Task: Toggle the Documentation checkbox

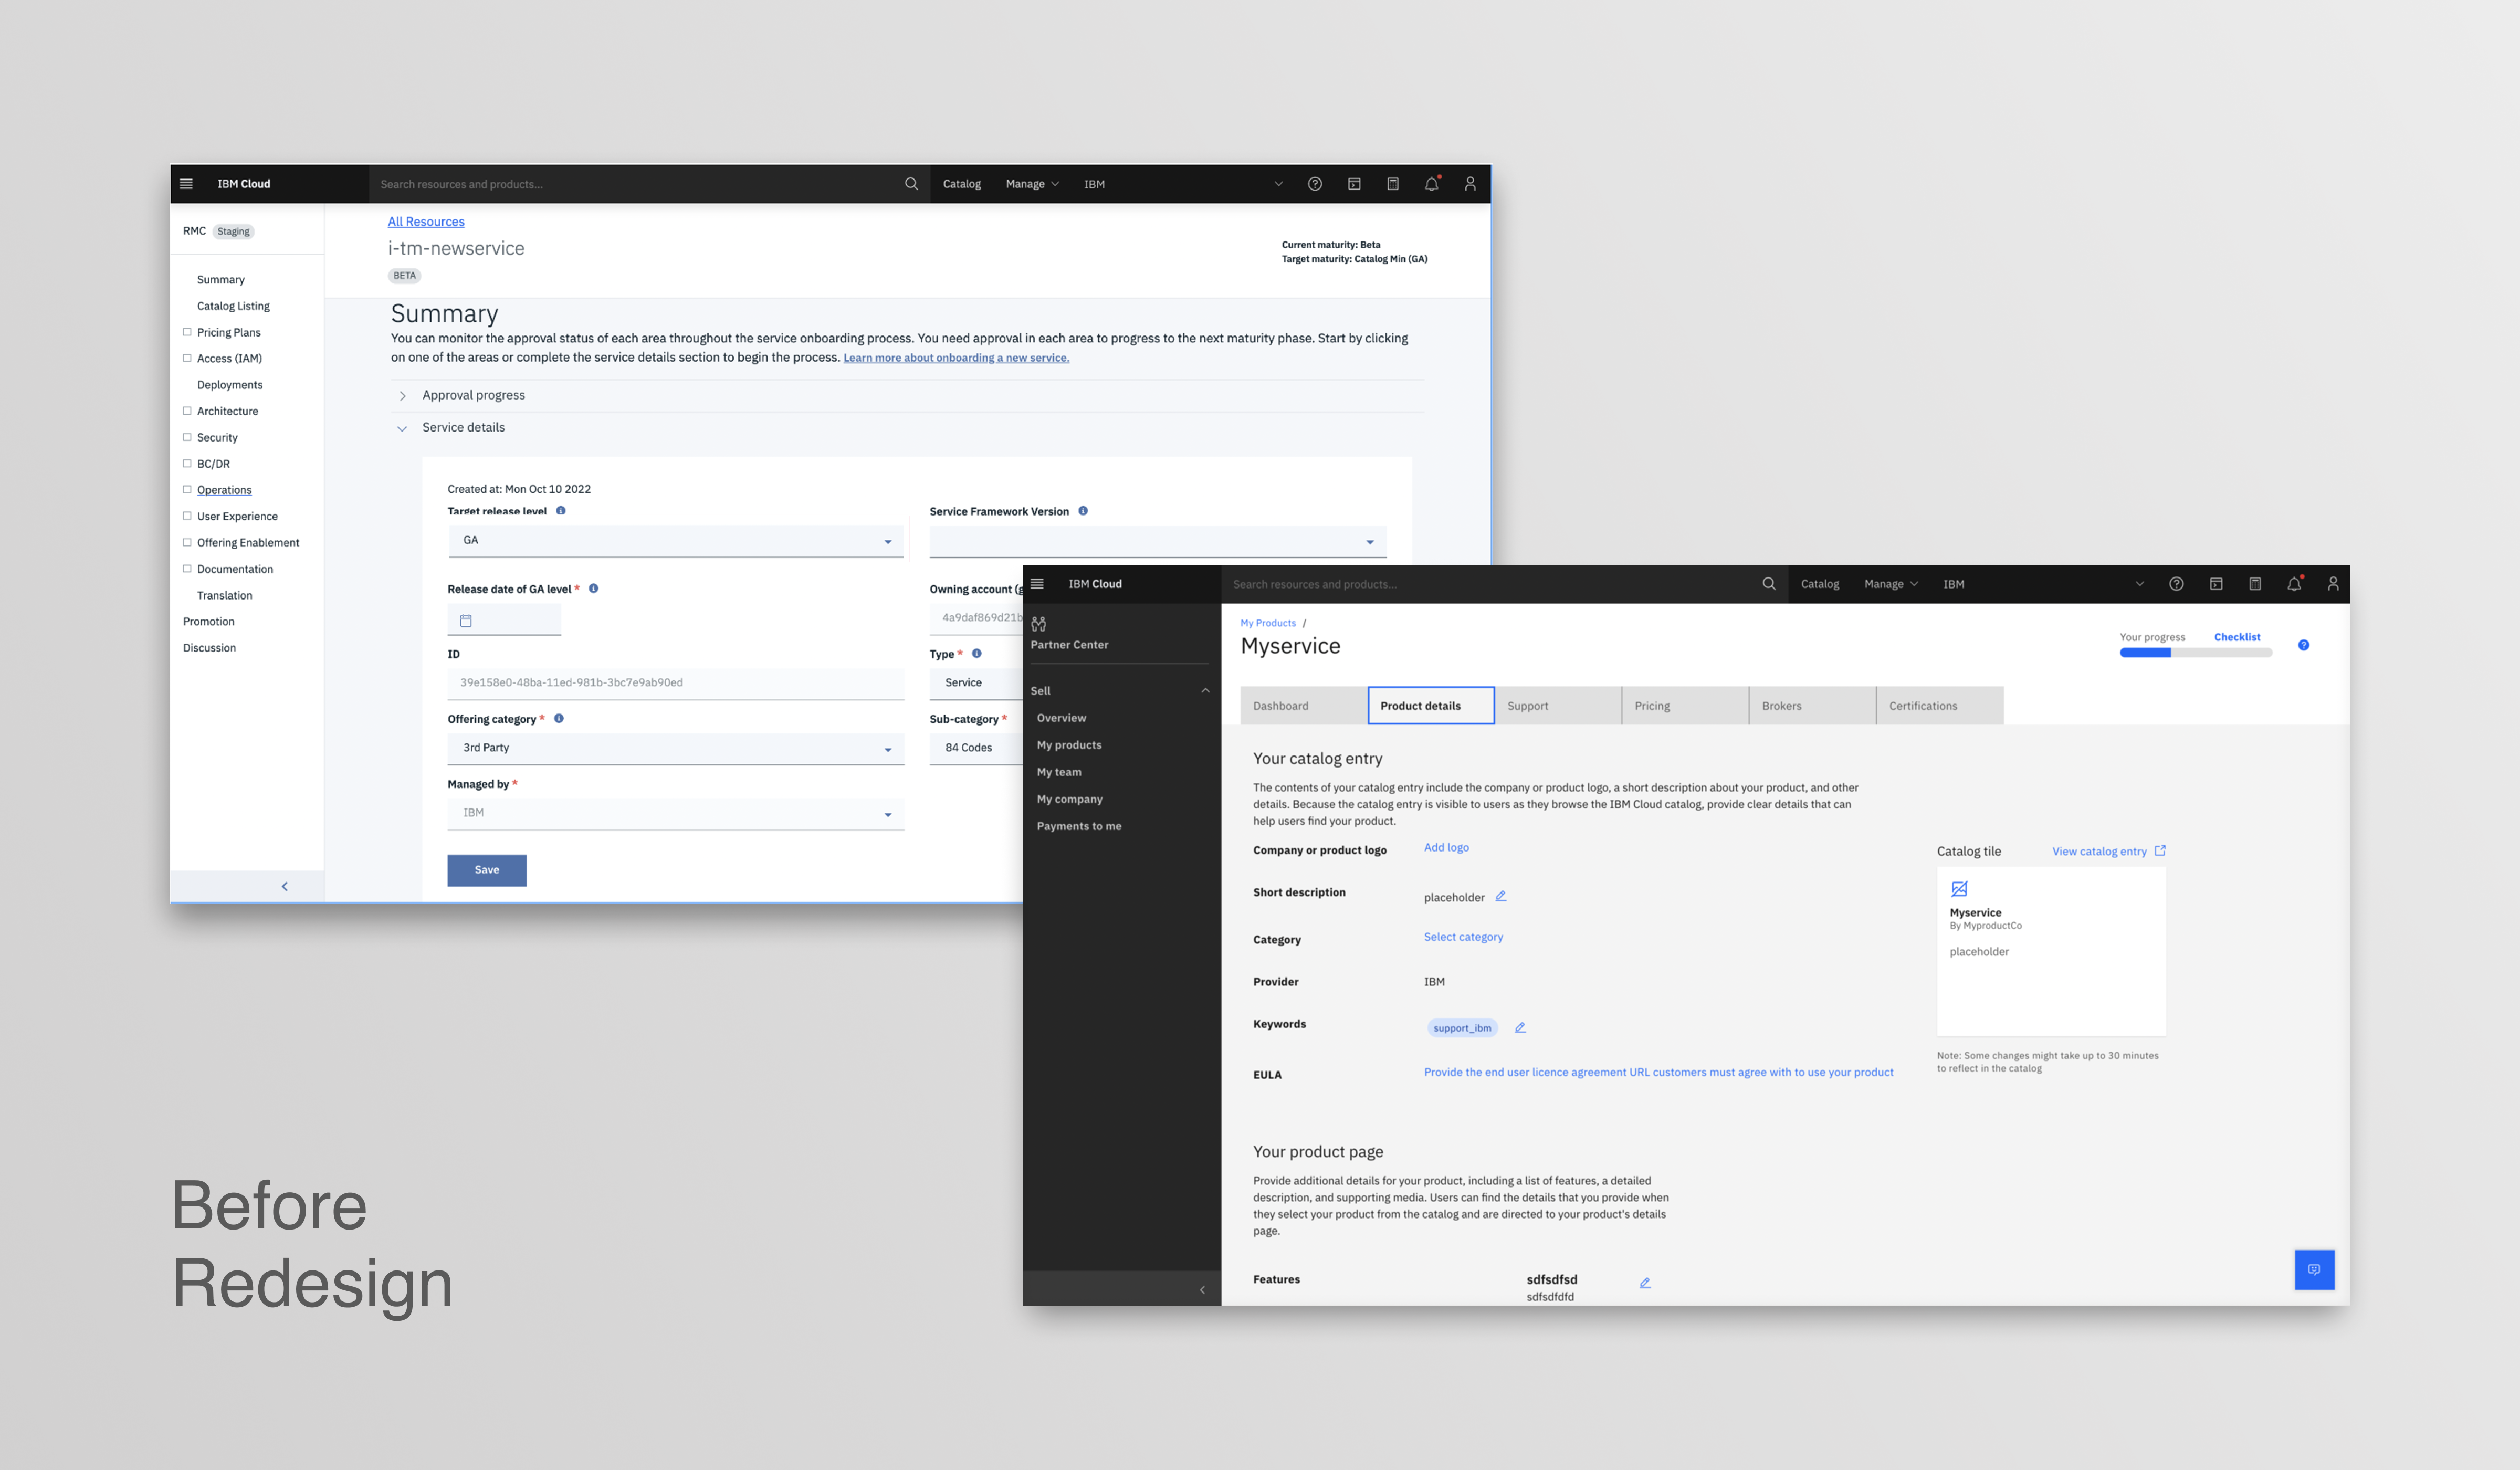Action: (187, 569)
